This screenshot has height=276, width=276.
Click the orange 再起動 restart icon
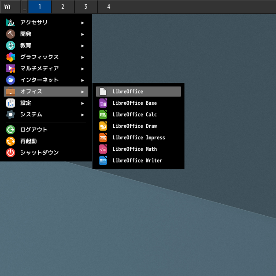11,141
